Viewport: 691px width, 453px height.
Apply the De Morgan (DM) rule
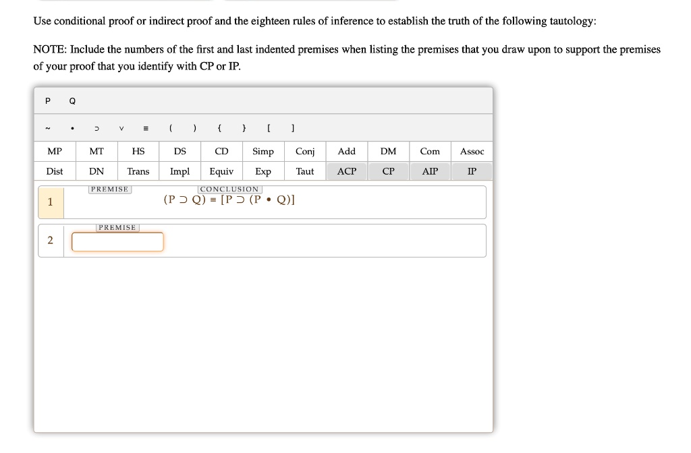point(388,151)
